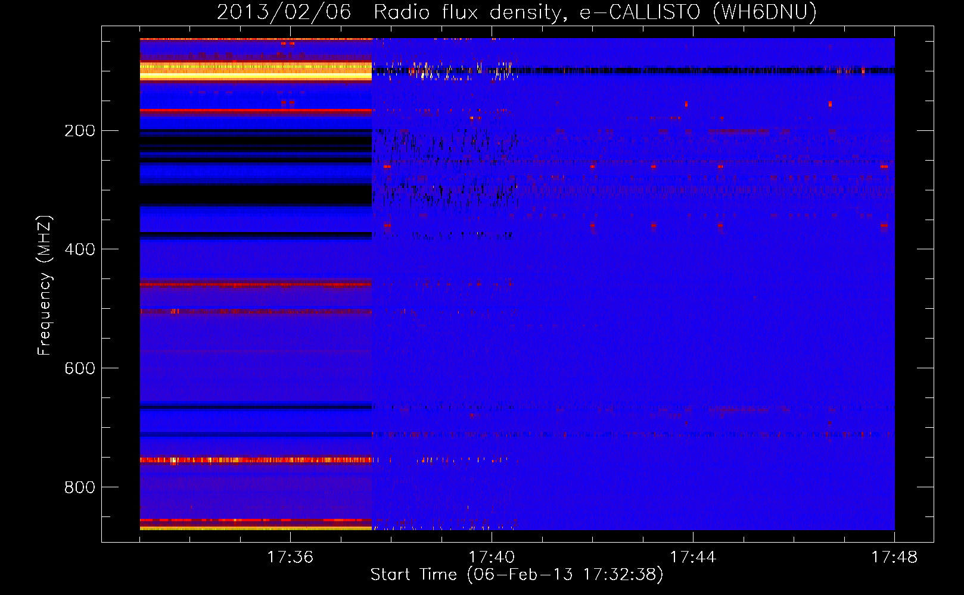This screenshot has width=964, height=595.
Task: Click the 17:44 time tick label
Action: (693, 557)
